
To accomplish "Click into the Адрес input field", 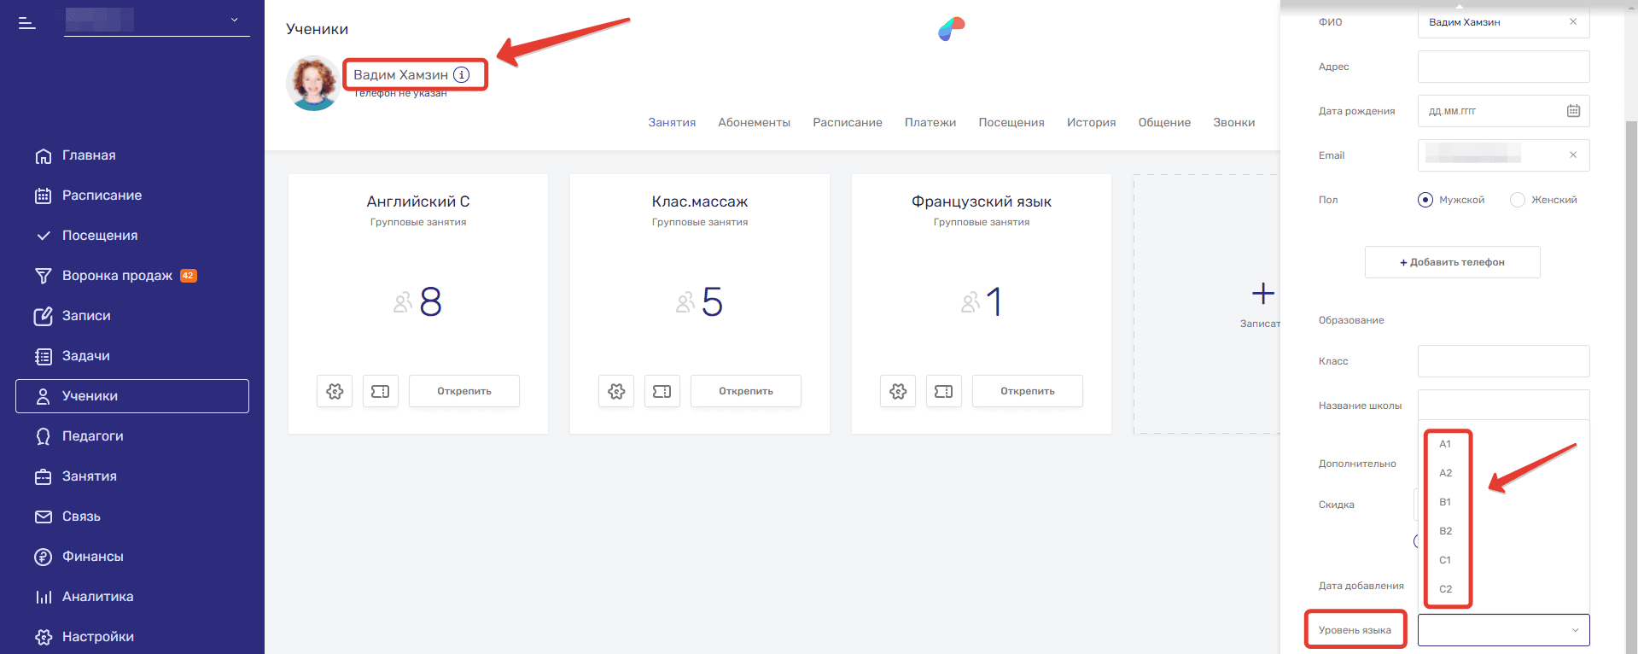I will tap(1502, 67).
